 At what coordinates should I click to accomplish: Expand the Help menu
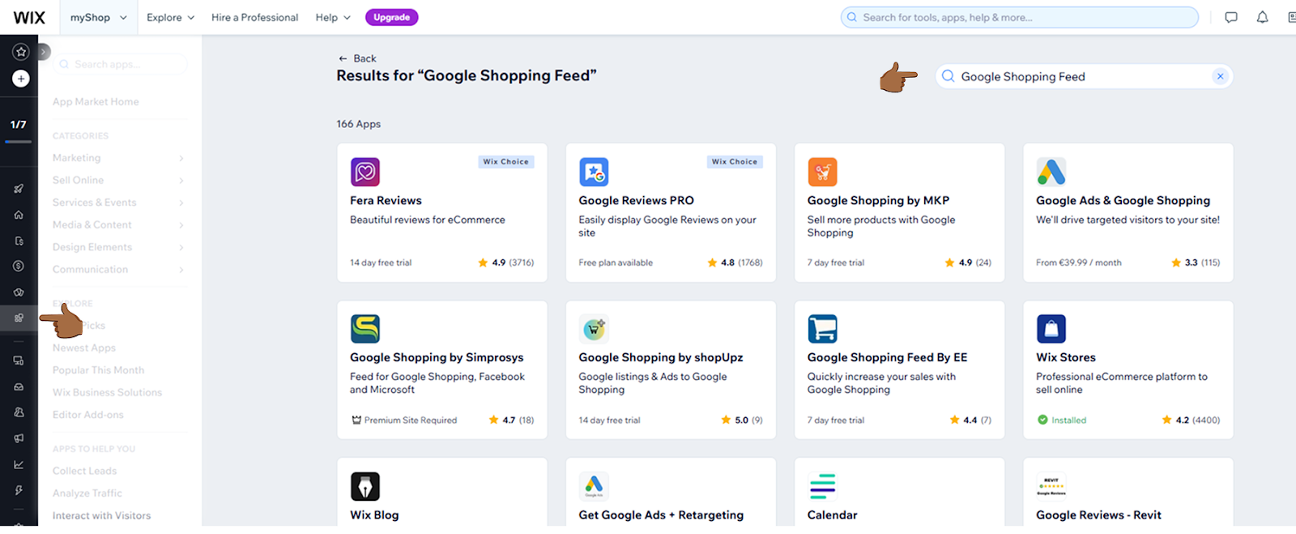tap(333, 17)
